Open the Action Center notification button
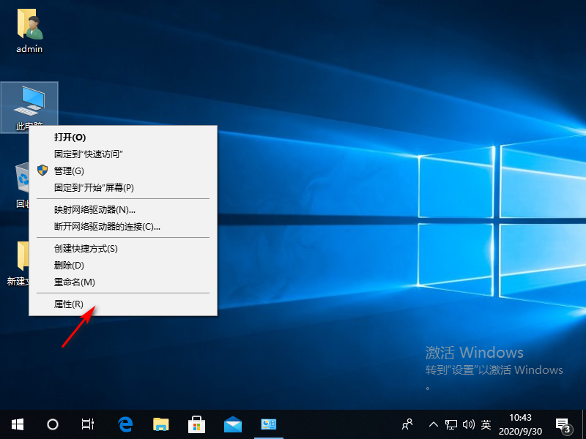The image size is (586, 439). (x=563, y=424)
